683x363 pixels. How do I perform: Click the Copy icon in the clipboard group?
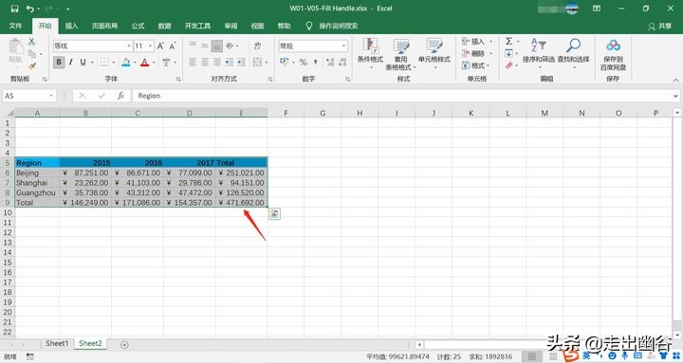click(x=32, y=54)
